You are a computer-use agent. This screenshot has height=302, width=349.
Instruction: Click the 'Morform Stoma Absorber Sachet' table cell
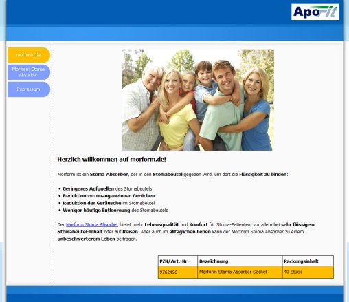pos(240,272)
